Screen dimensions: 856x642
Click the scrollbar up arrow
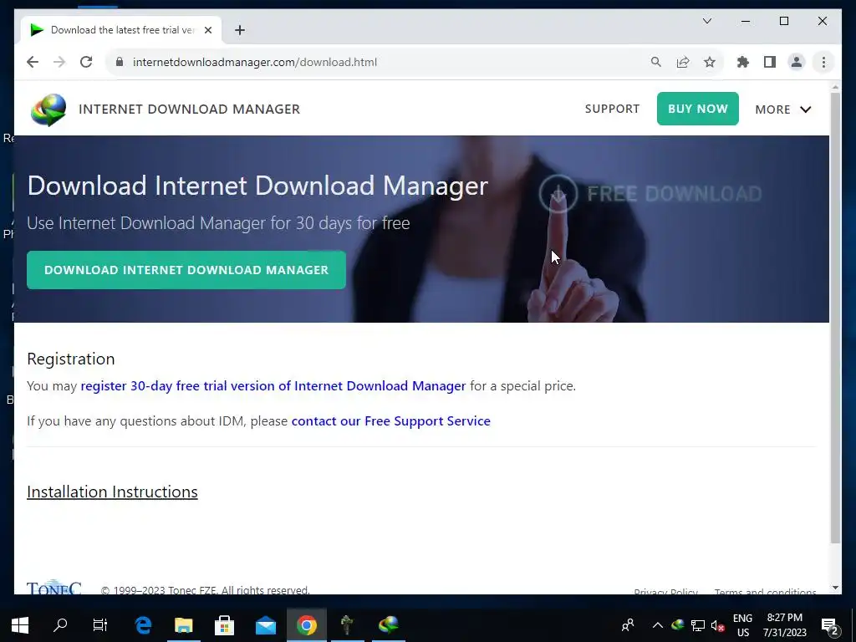click(x=835, y=87)
